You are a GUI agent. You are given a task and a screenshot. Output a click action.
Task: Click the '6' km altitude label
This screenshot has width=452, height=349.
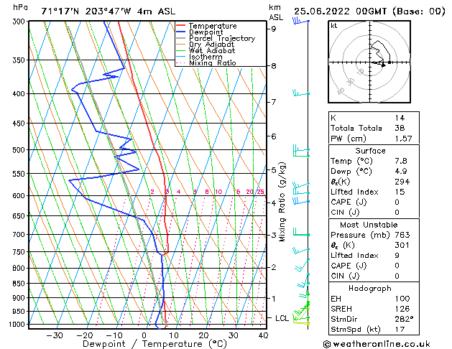[274, 136]
